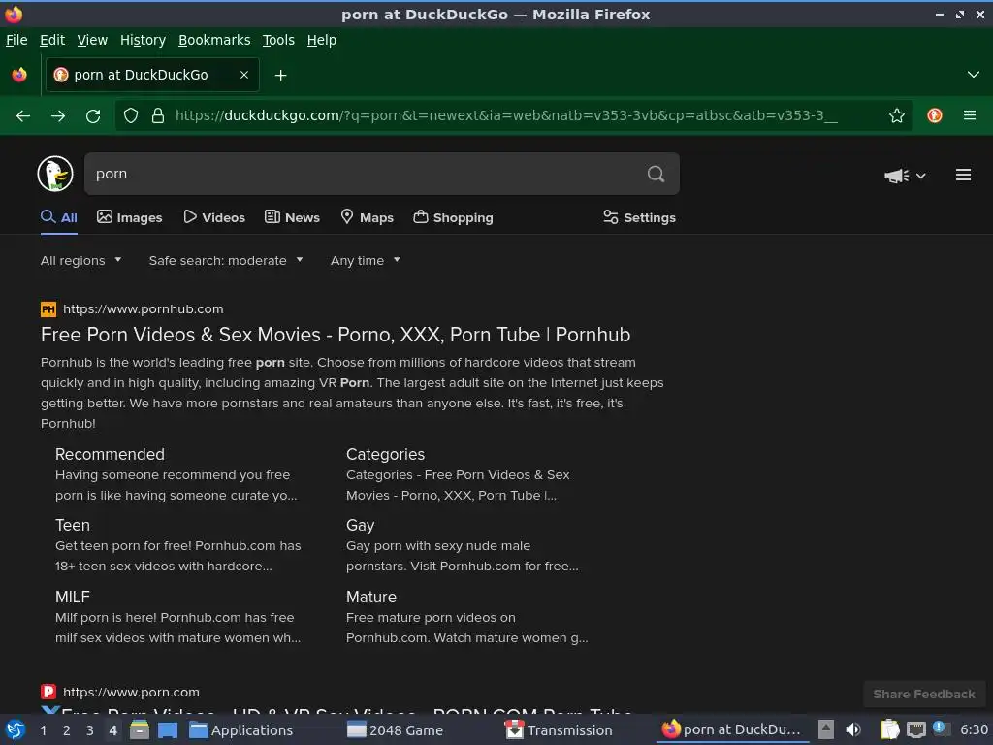Open a new tab with plus button
Viewport: 993px width, 745px height.
[280, 76]
